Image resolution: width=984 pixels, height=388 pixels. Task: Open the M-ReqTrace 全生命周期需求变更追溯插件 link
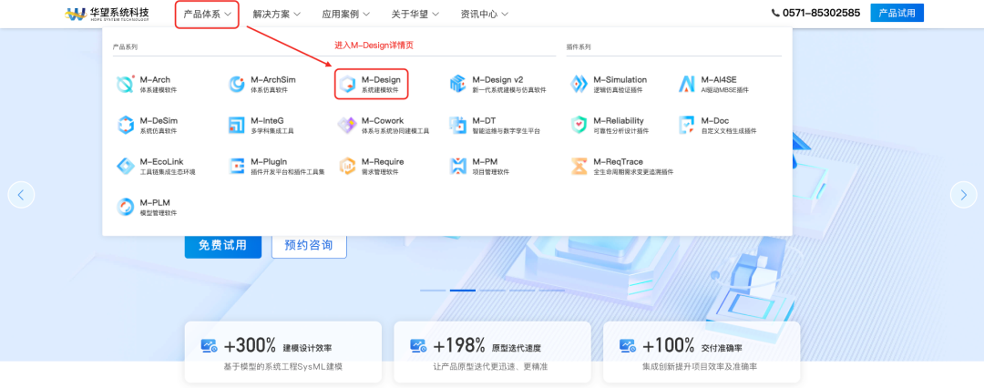click(x=622, y=166)
